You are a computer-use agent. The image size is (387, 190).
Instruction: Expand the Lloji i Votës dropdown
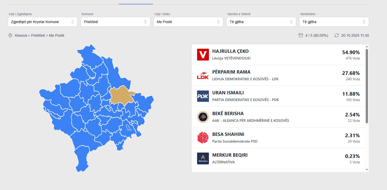click(188, 22)
